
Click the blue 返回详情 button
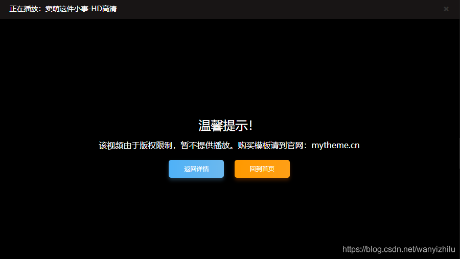click(x=196, y=169)
